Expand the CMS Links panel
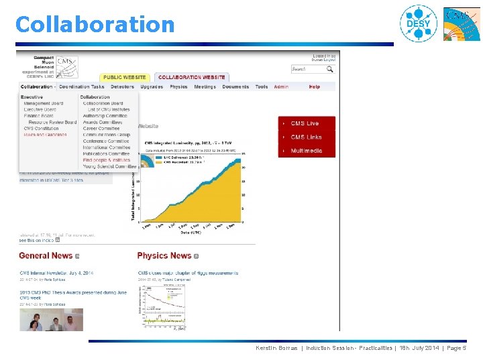This screenshot has width=483, height=362. (307, 137)
